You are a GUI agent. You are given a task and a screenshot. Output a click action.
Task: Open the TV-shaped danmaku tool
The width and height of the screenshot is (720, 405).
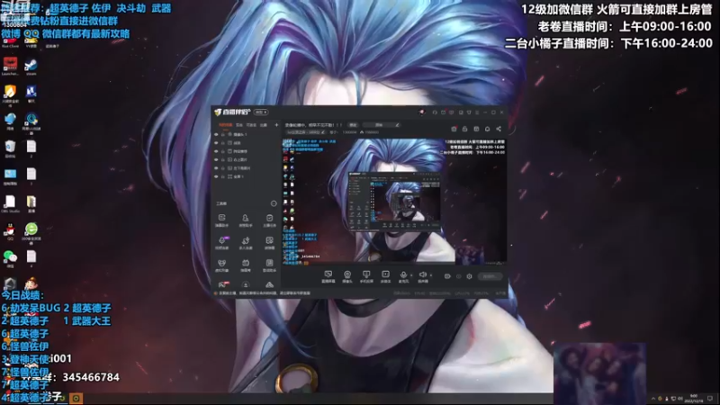[x=246, y=265]
